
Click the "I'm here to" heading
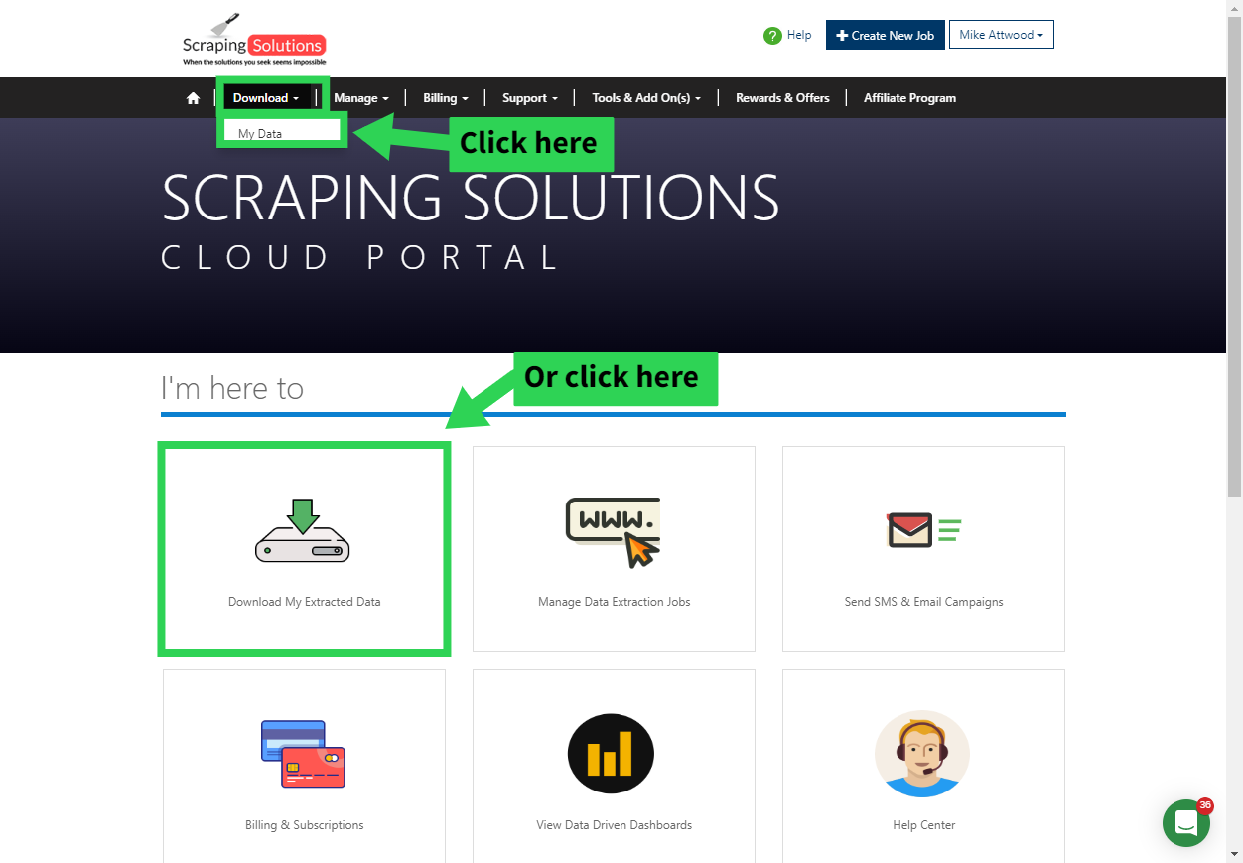click(x=232, y=388)
